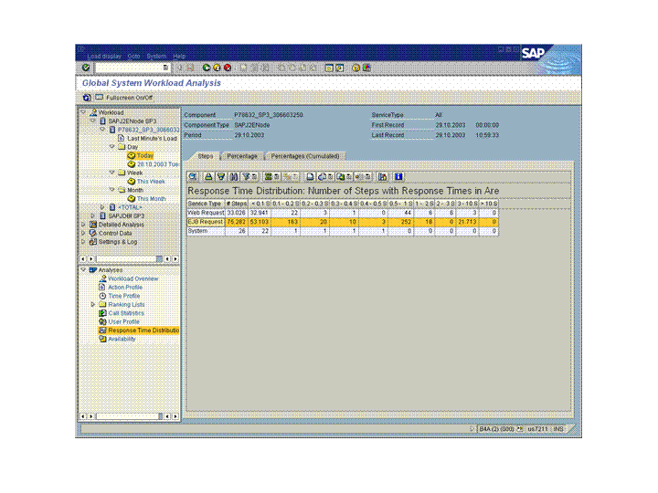Expand the Ranking Lists folder
The height and width of the screenshot is (493, 658).
pos(92,304)
